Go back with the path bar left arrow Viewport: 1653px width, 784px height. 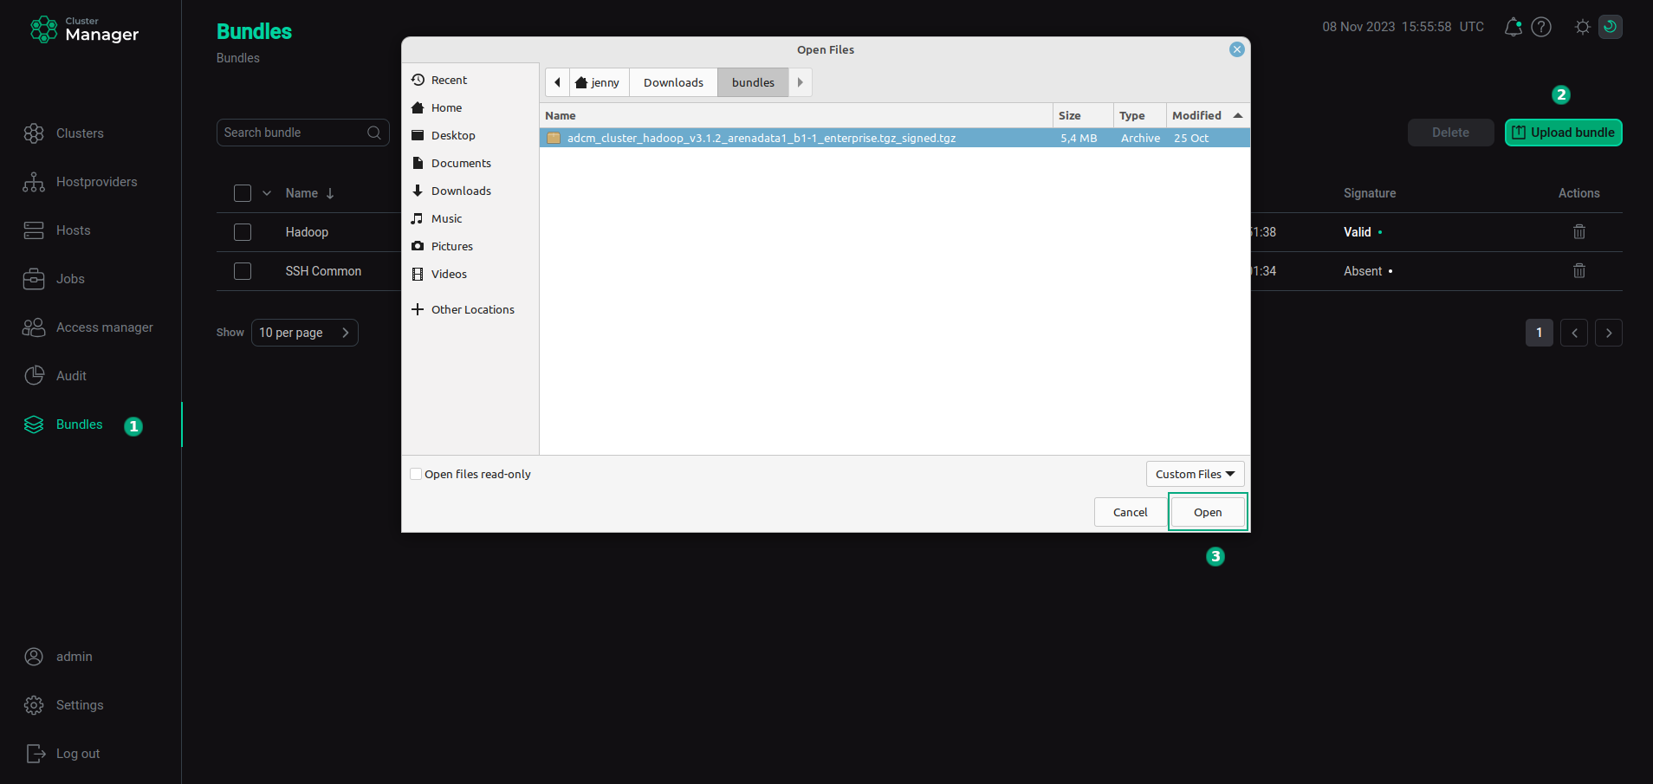tap(557, 82)
